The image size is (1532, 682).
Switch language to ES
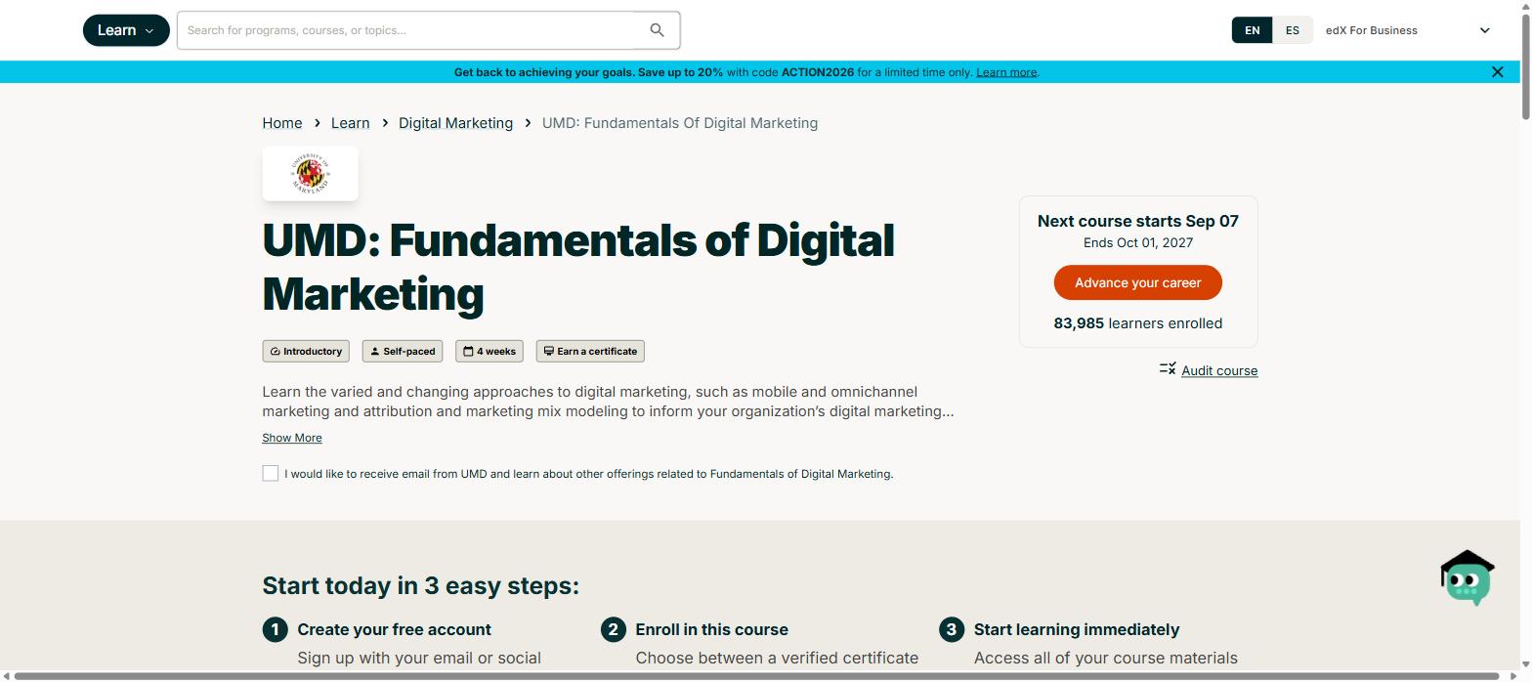coord(1292,30)
